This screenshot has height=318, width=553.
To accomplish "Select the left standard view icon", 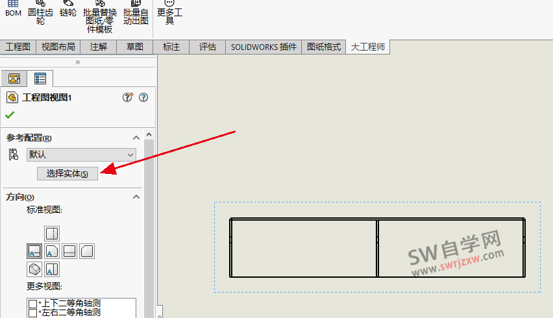I will click(x=52, y=269).
